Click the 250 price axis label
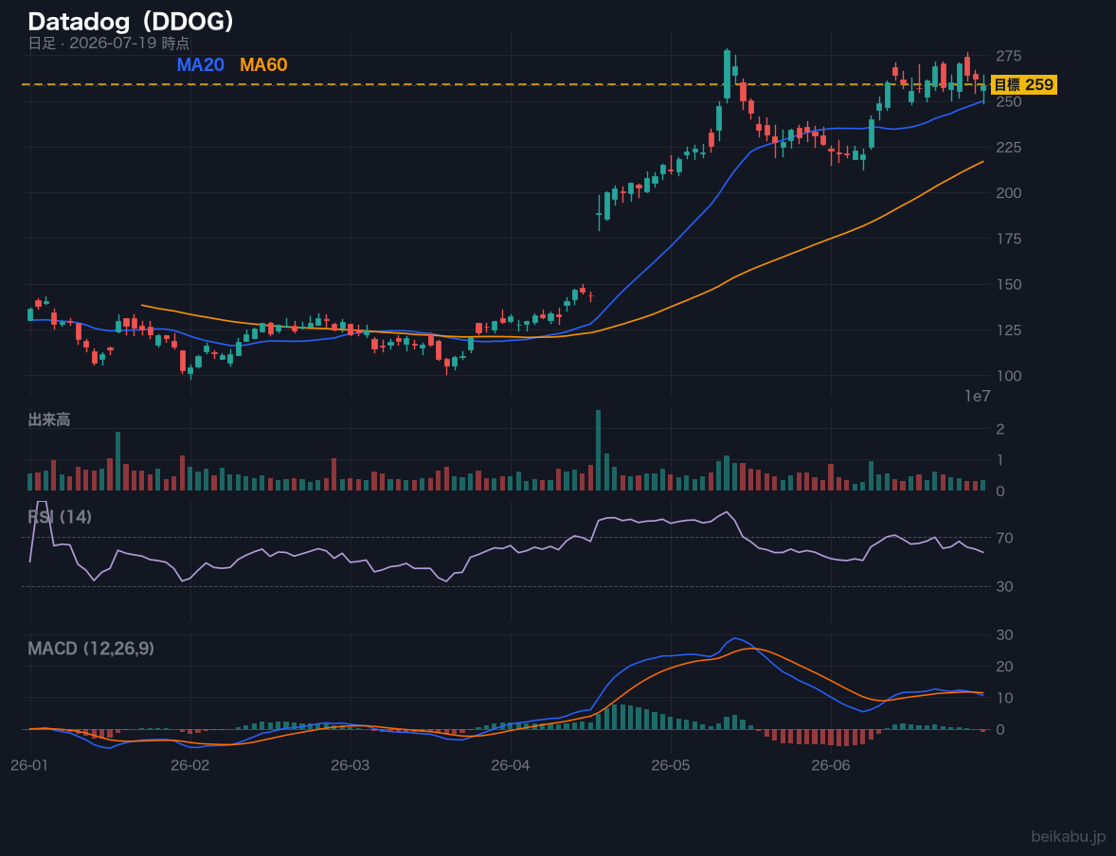This screenshot has height=856, width=1116. coord(1009,101)
